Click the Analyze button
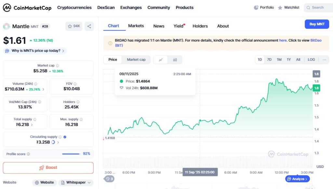The height and width of the screenshot is (189, 333). tap(297, 179)
